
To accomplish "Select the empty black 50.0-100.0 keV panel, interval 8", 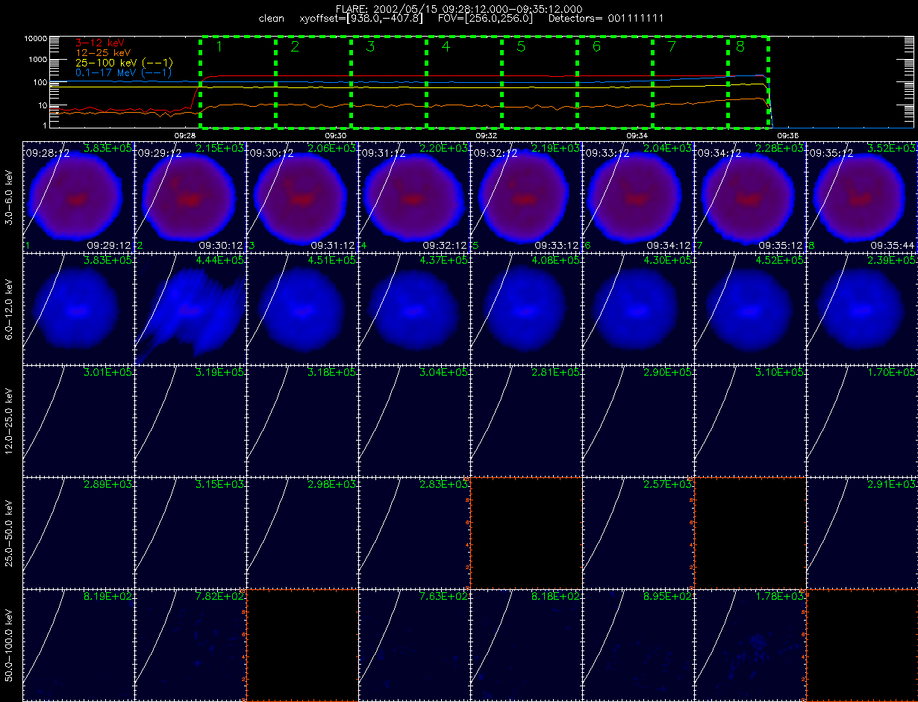I will click(862, 644).
